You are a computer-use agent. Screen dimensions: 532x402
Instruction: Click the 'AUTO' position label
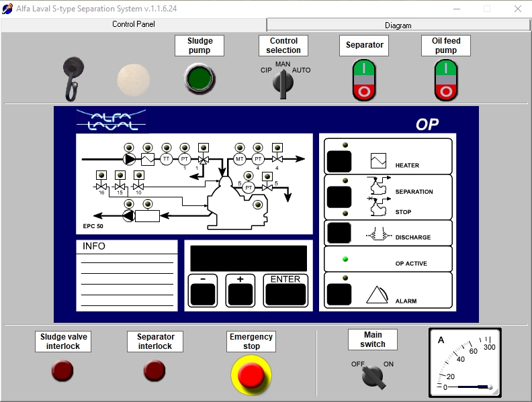302,70
